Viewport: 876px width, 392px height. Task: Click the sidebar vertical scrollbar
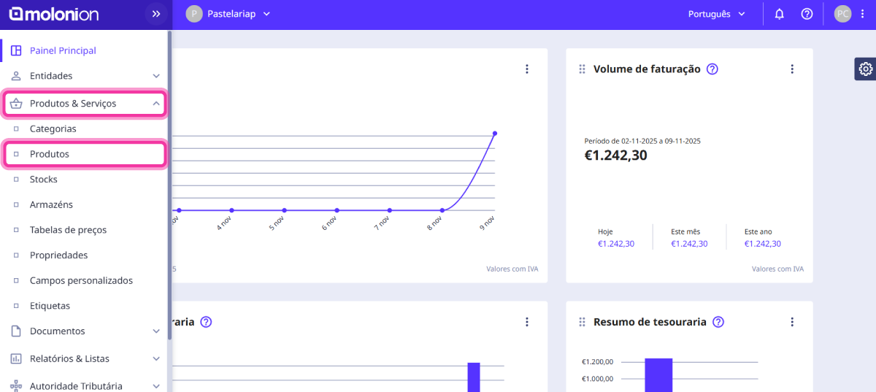(x=169, y=182)
